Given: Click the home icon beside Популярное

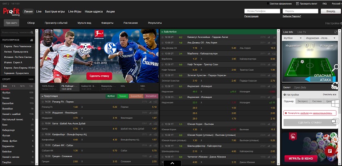Looking at the screenshot, I should coord(32,40).
